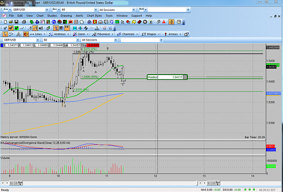Open the GBP/USD symbol dropdown in top bar

coord(47,10)
